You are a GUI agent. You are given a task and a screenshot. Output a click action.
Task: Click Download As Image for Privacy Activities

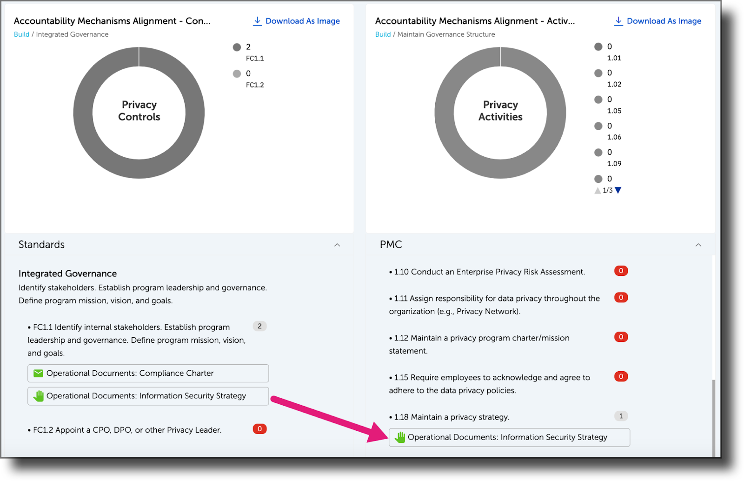coord(663,20)
